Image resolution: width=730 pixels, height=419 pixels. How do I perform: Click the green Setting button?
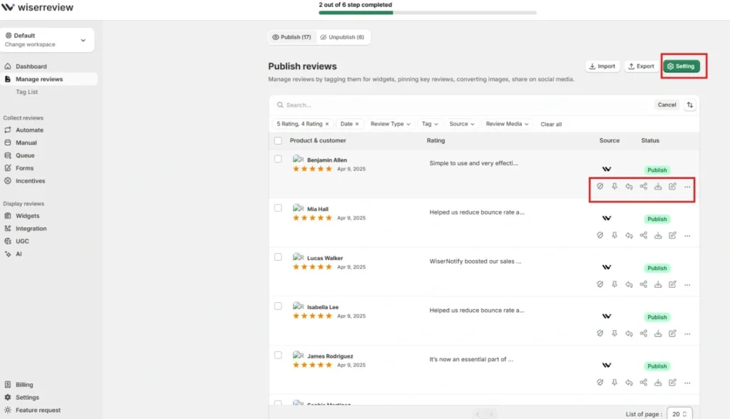tap(681, 66)
